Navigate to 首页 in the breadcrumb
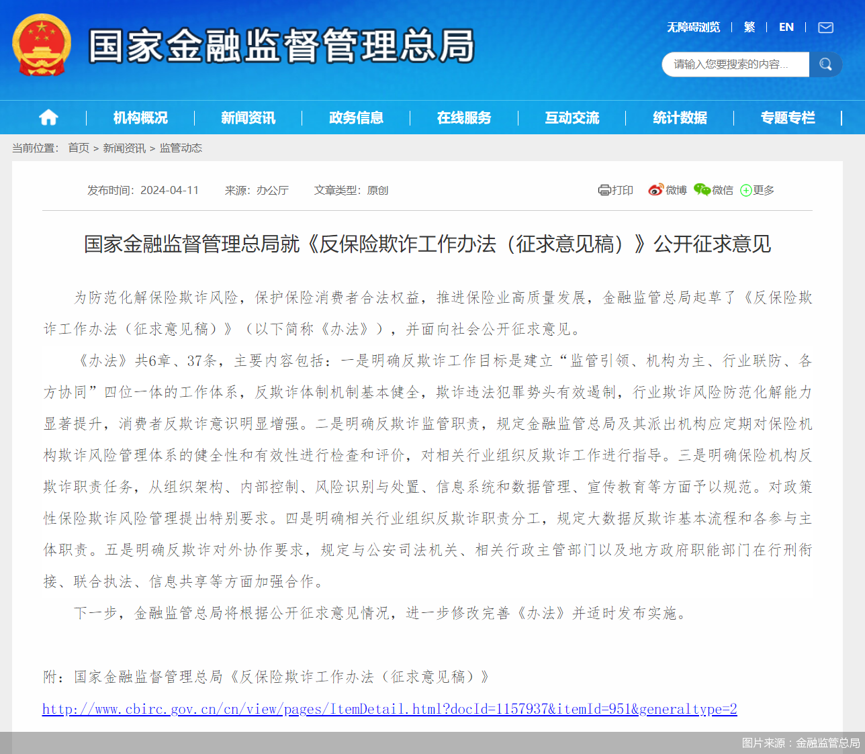This screenshot has width=865, height=754. click(77, 148)
